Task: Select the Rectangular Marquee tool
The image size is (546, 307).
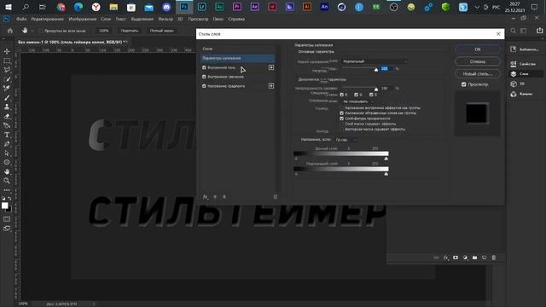Action: point(7,61)
